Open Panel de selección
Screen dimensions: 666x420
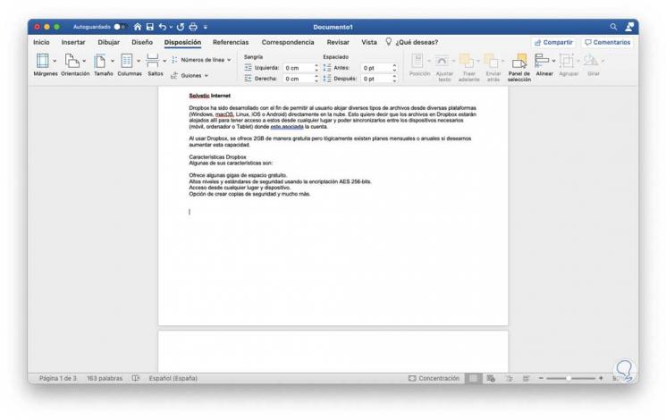coord(519,61)
